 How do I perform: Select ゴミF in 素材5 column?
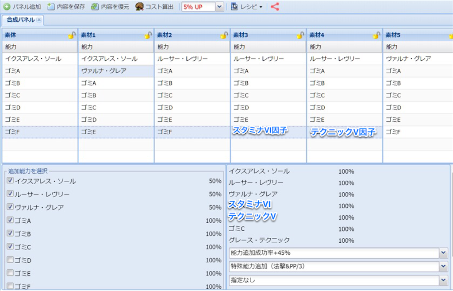[x=418, y=132]
